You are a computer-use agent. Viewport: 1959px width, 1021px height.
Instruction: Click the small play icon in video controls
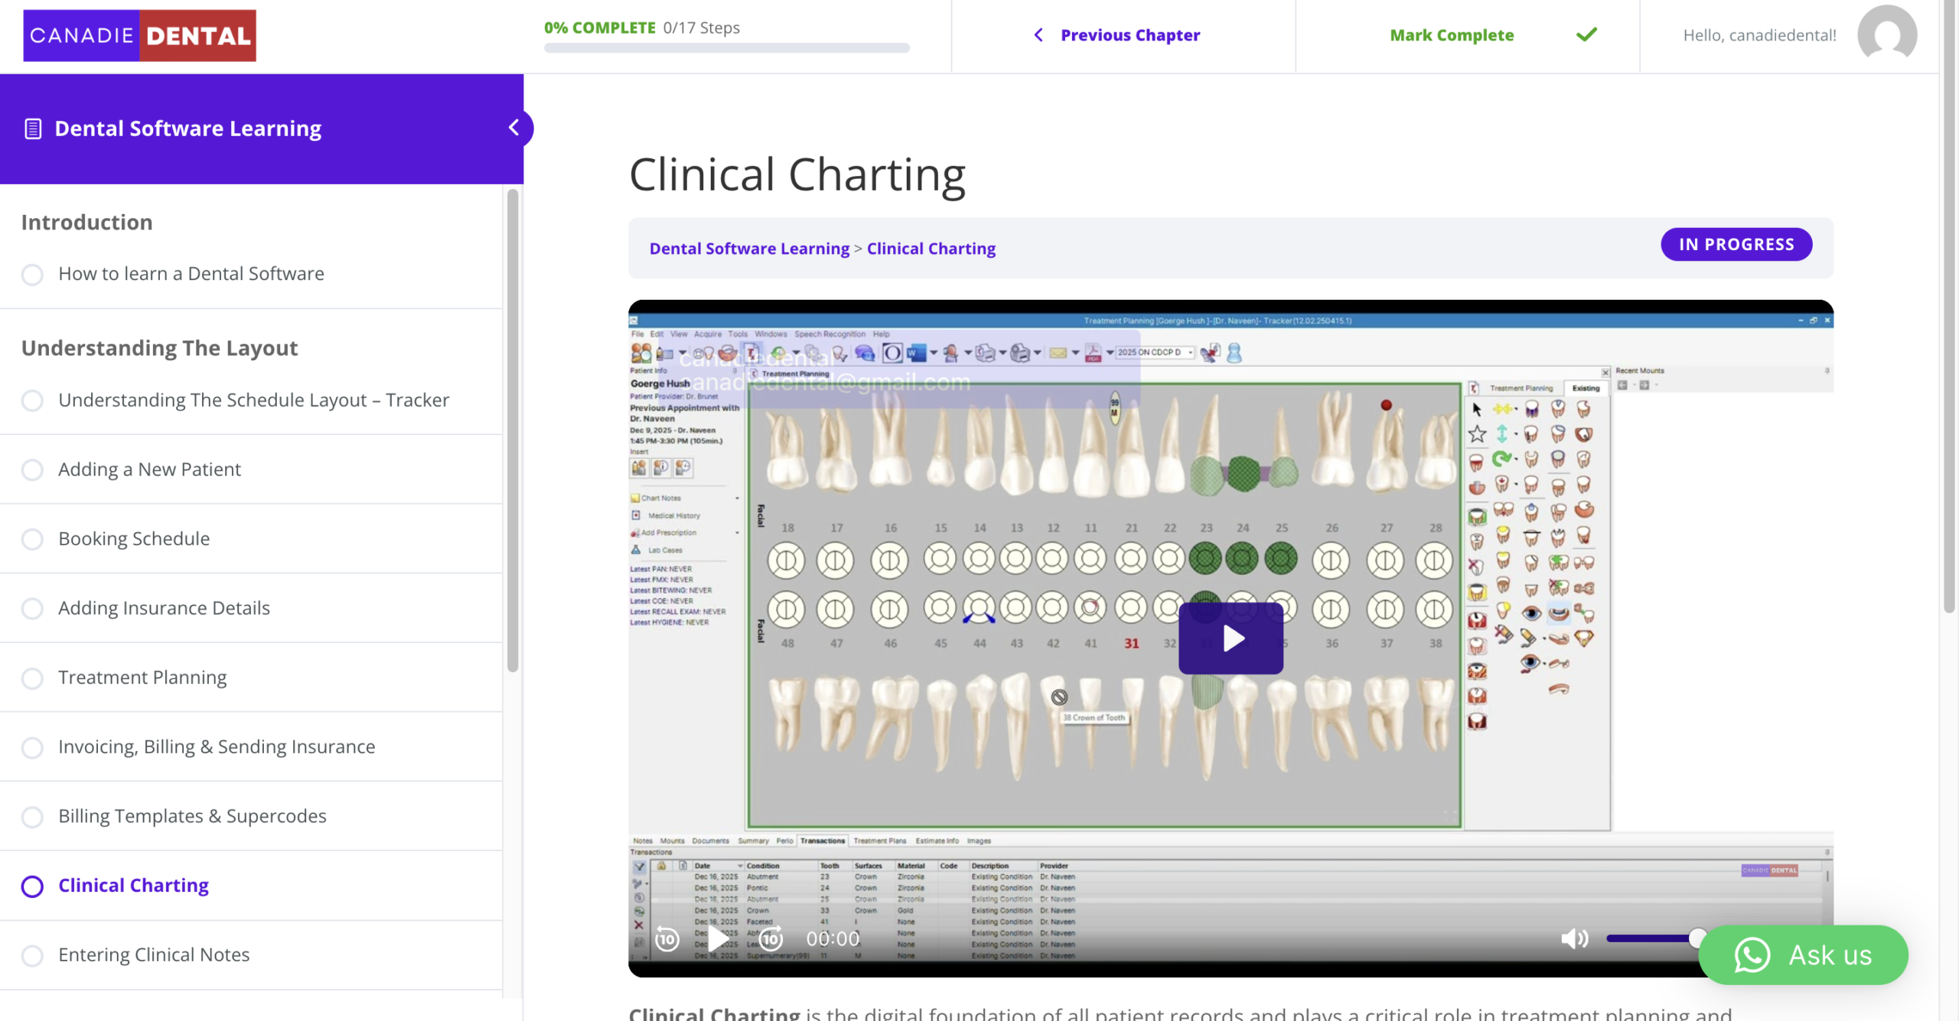coord(718,938)
